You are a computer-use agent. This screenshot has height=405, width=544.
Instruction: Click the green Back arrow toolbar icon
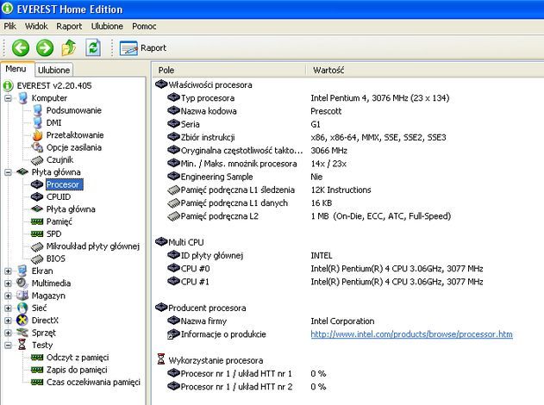tap(21, 47)
